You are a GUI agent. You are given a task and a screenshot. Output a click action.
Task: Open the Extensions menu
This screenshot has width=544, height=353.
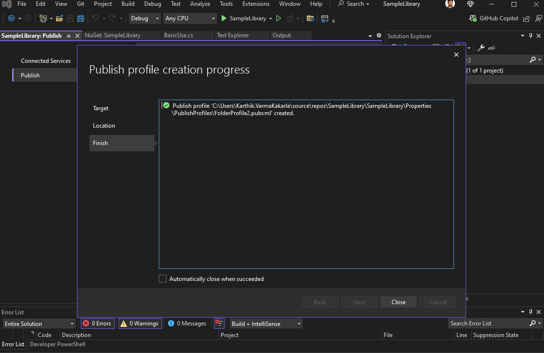click(x=256, y=4)
